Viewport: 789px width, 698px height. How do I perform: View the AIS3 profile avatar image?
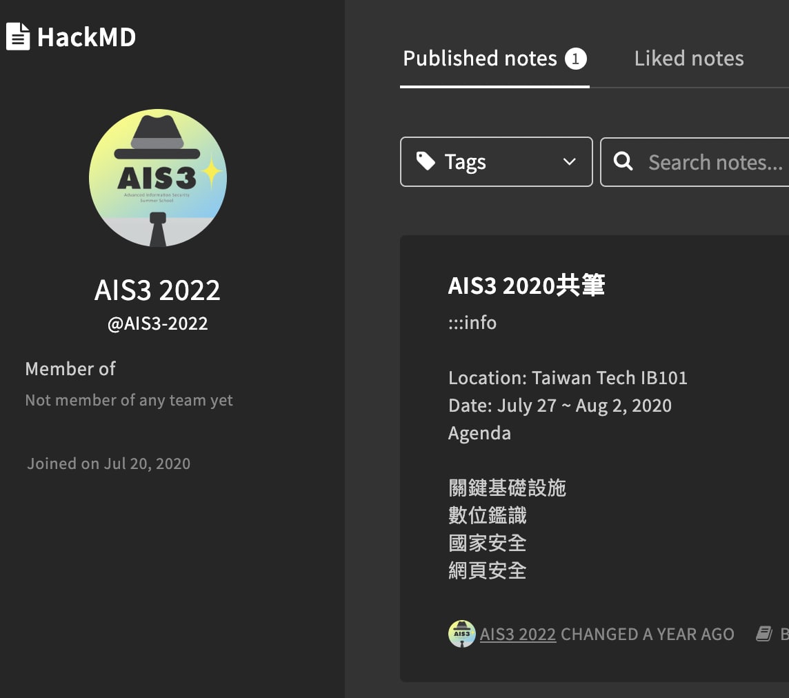pos(157,178)
